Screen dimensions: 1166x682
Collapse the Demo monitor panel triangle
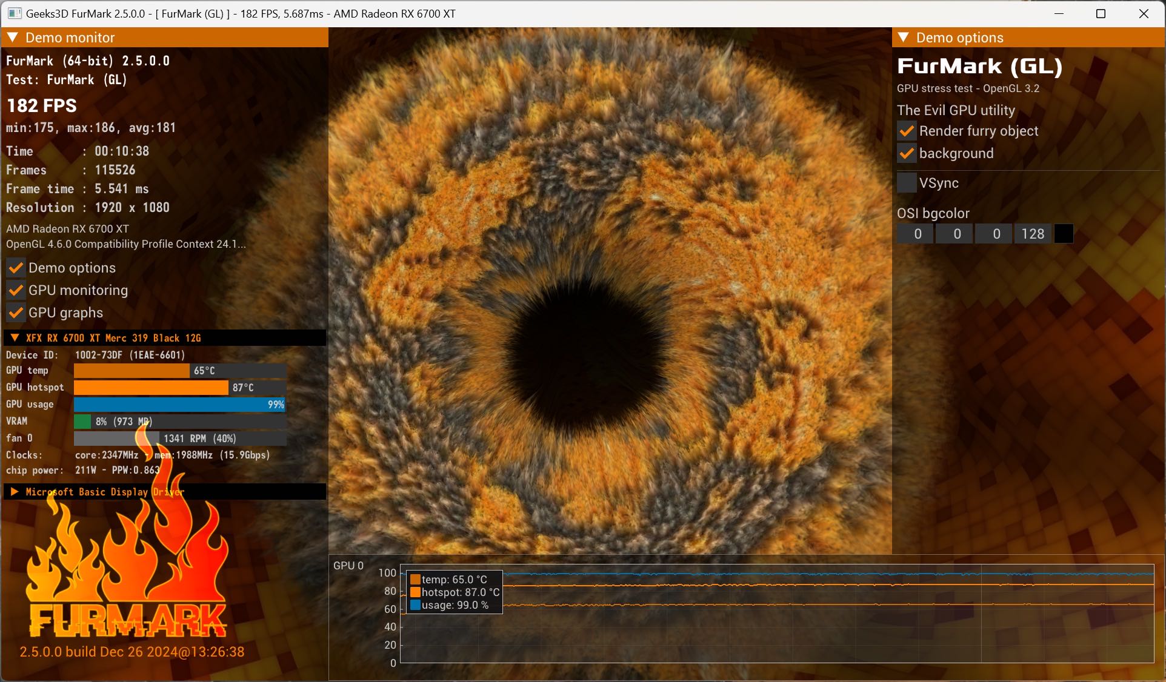point(13,38)
